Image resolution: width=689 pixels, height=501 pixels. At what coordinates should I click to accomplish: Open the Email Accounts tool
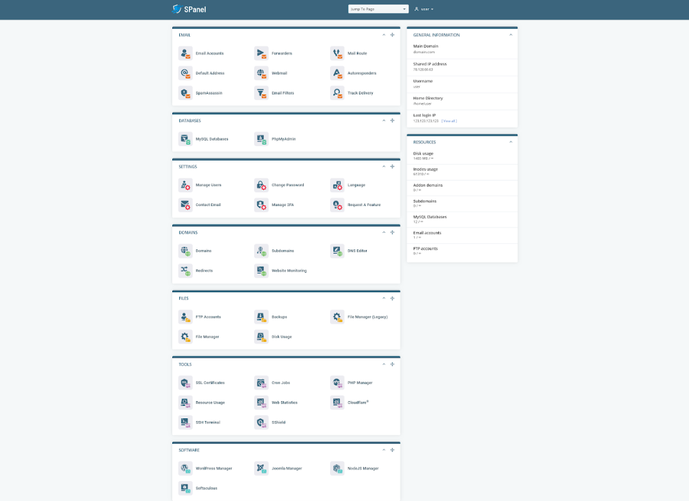(208, 53)
